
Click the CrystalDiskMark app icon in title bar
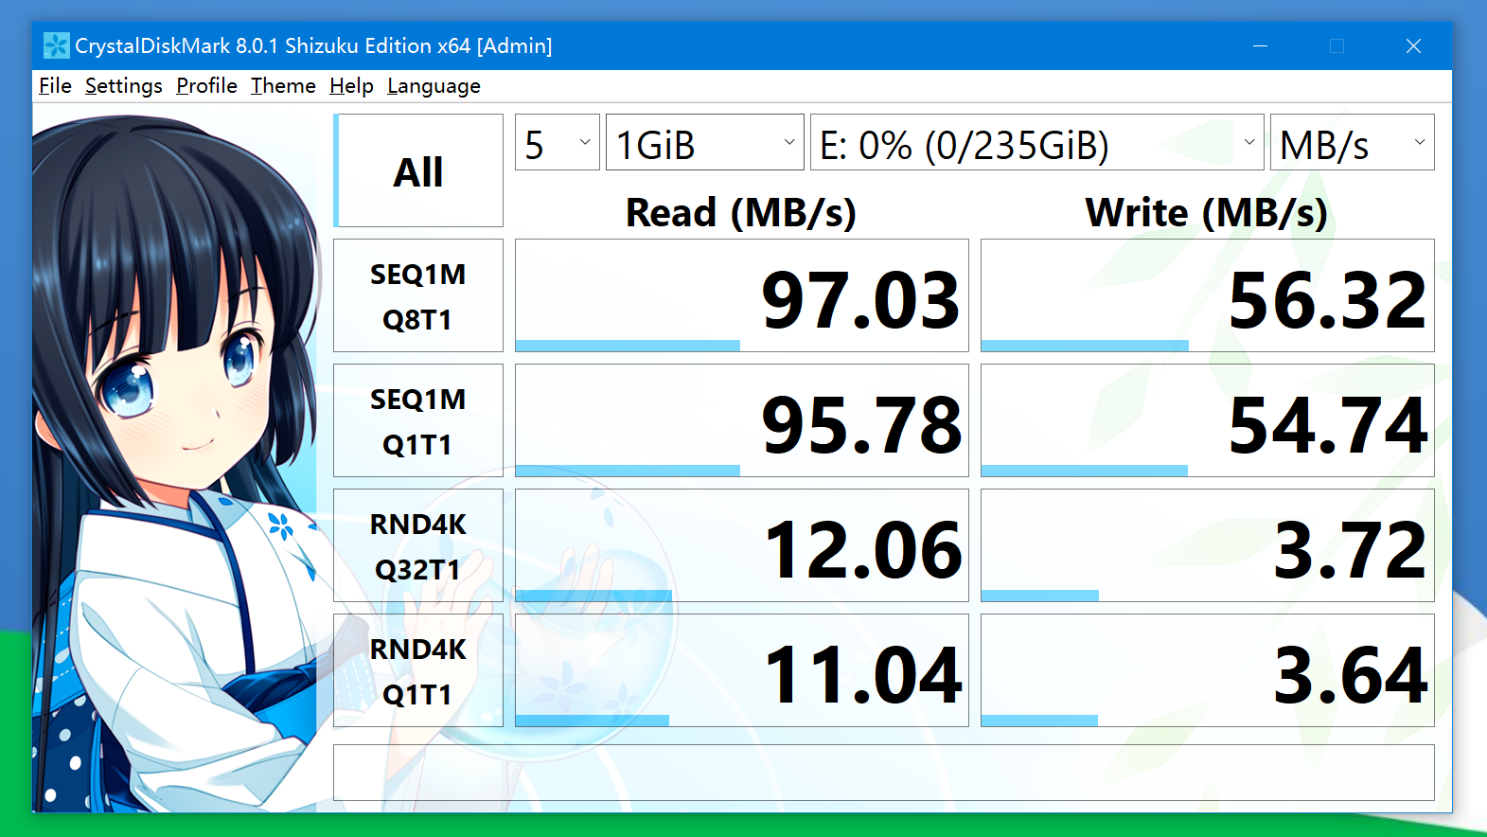(56, 45)
